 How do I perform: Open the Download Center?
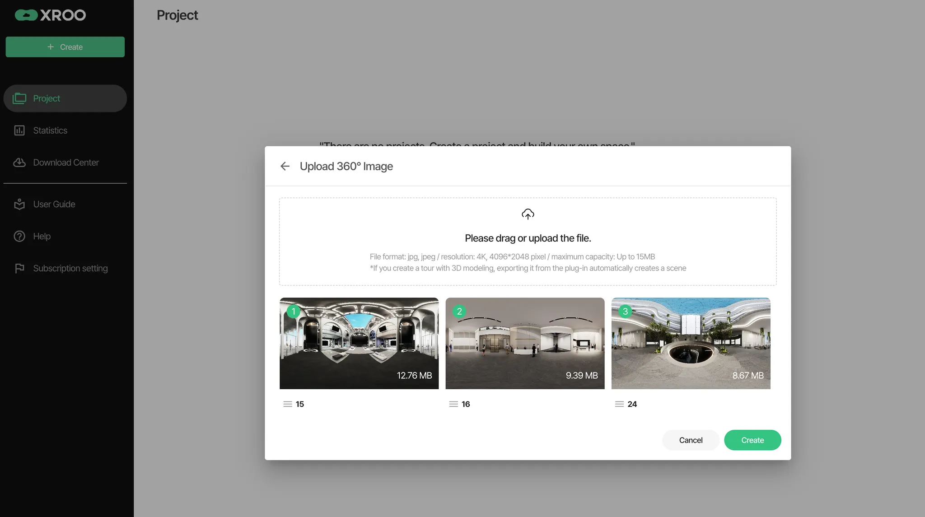point(65,163)
